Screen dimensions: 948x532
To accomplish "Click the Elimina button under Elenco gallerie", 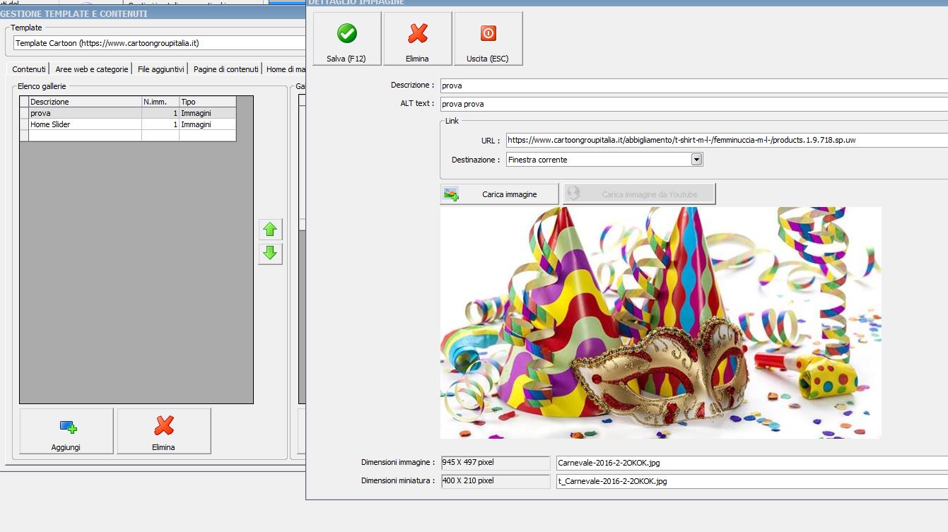I will 163,431.
